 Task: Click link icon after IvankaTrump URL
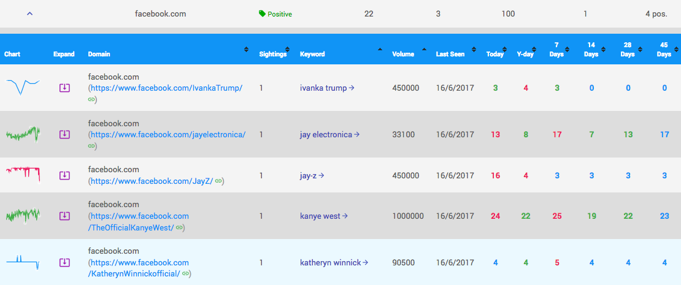click(x=91, y=99)
